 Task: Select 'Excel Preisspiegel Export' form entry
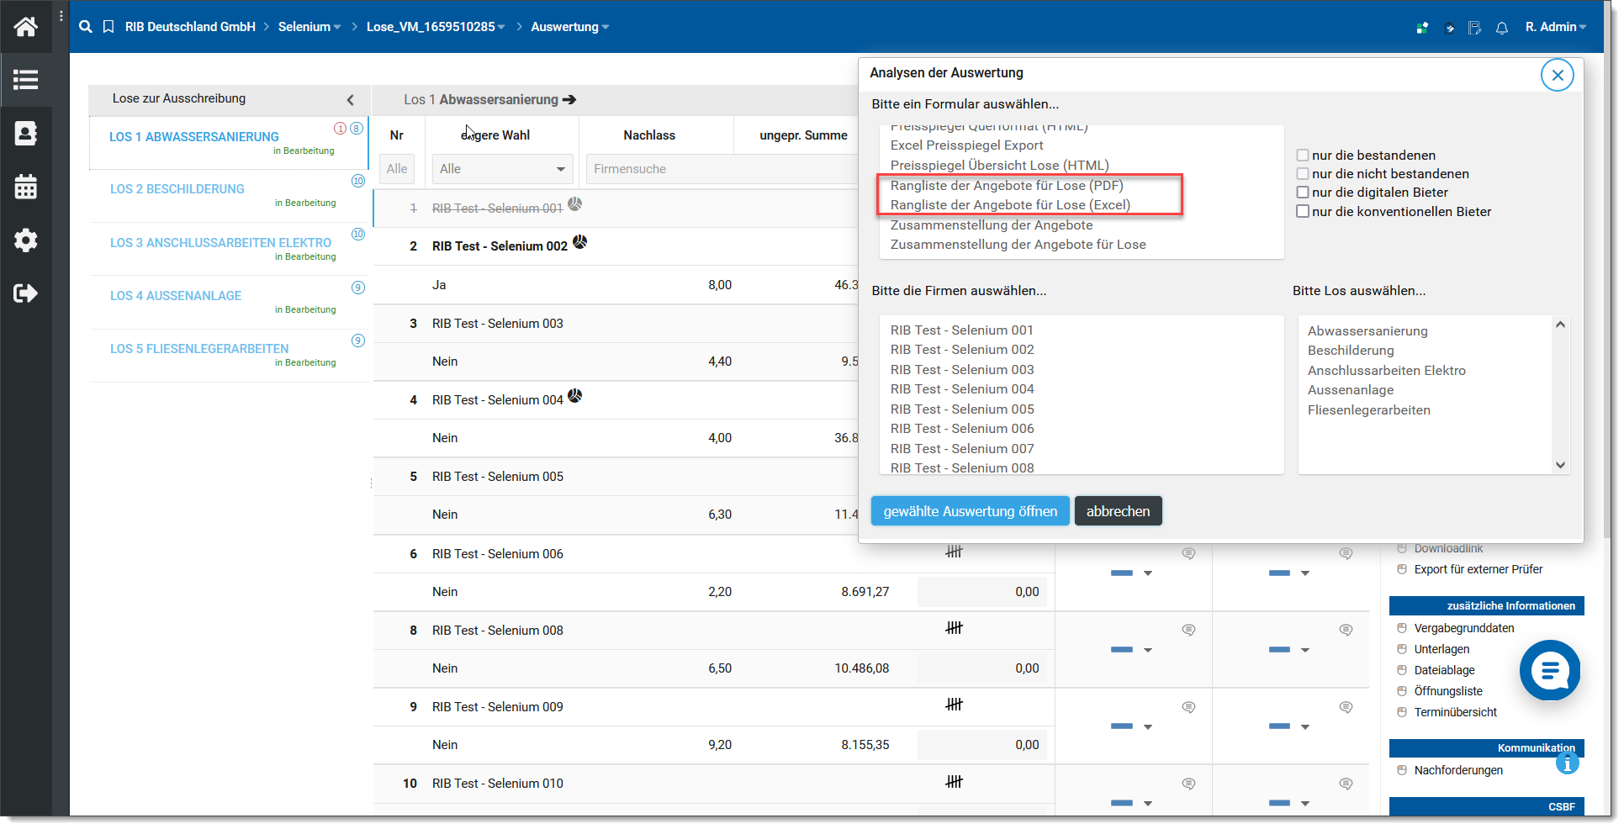[x=966, y=145]
